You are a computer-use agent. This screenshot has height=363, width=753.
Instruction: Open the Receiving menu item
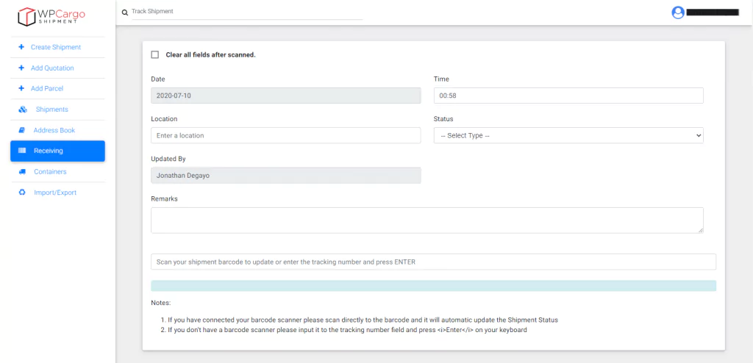point(57,151)
